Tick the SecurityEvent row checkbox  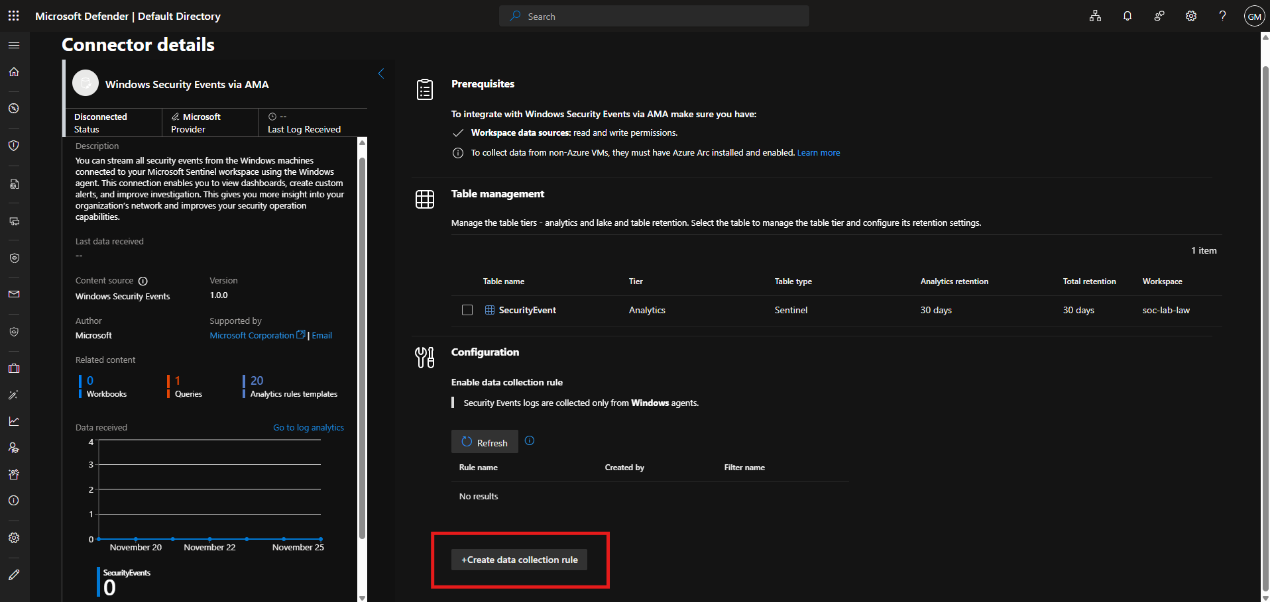(467, 310)
